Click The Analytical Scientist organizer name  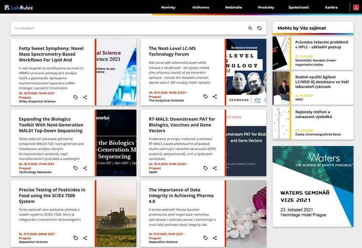(x=166, y=100)
